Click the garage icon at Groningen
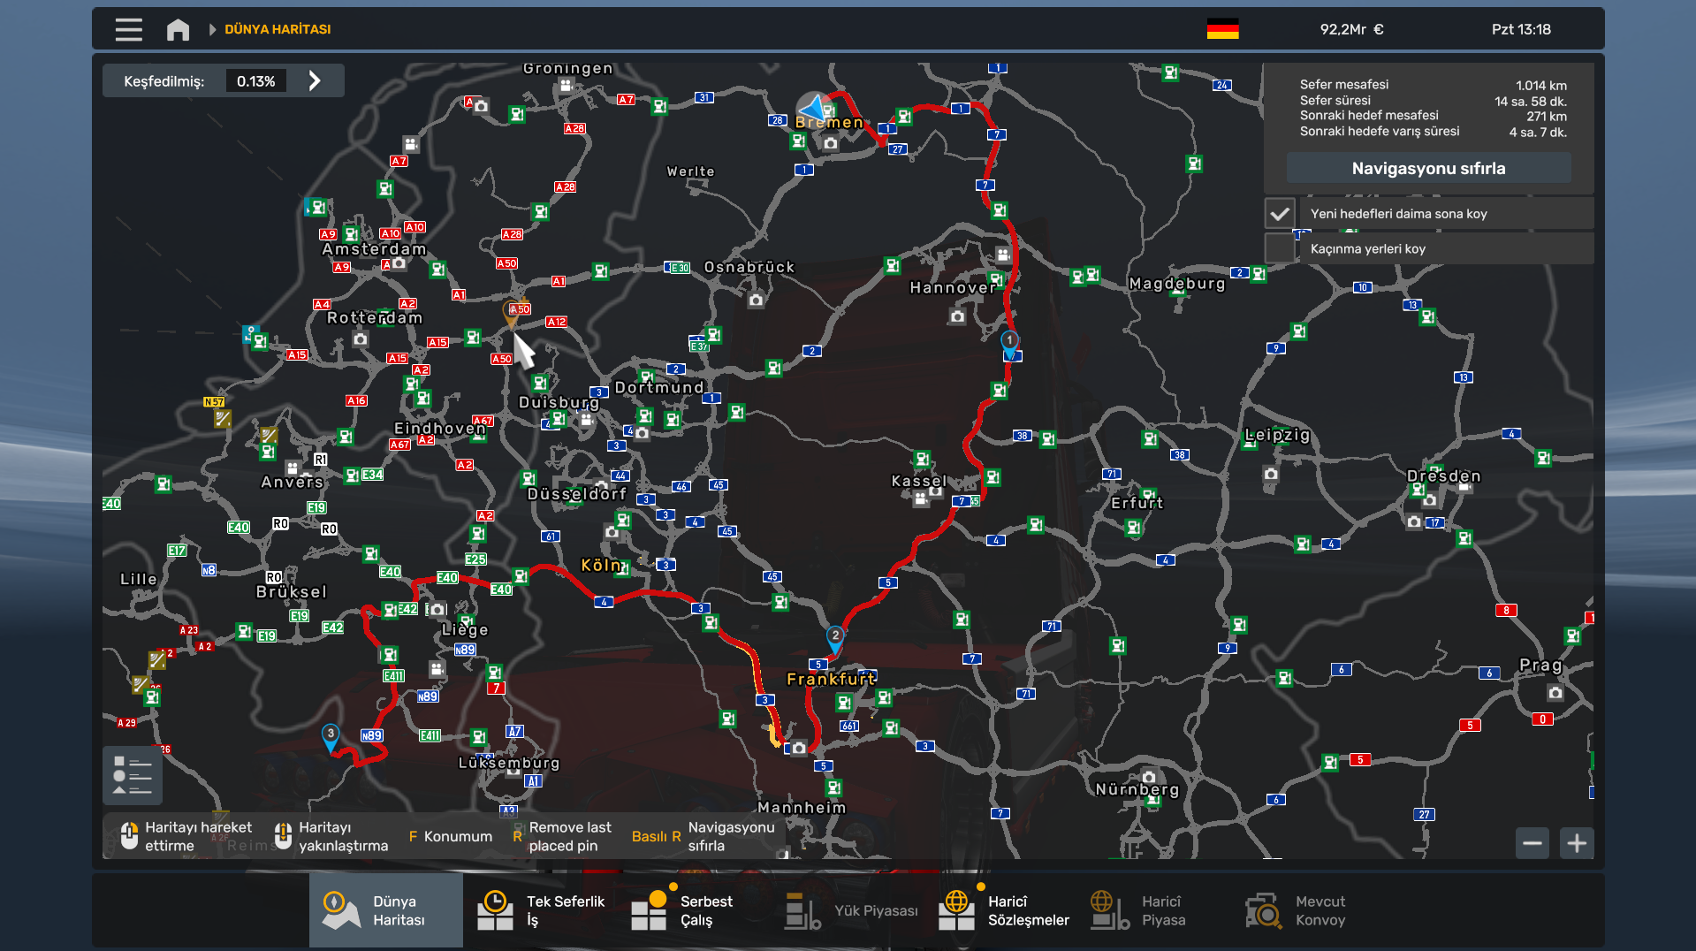 (x=566, y=86)
